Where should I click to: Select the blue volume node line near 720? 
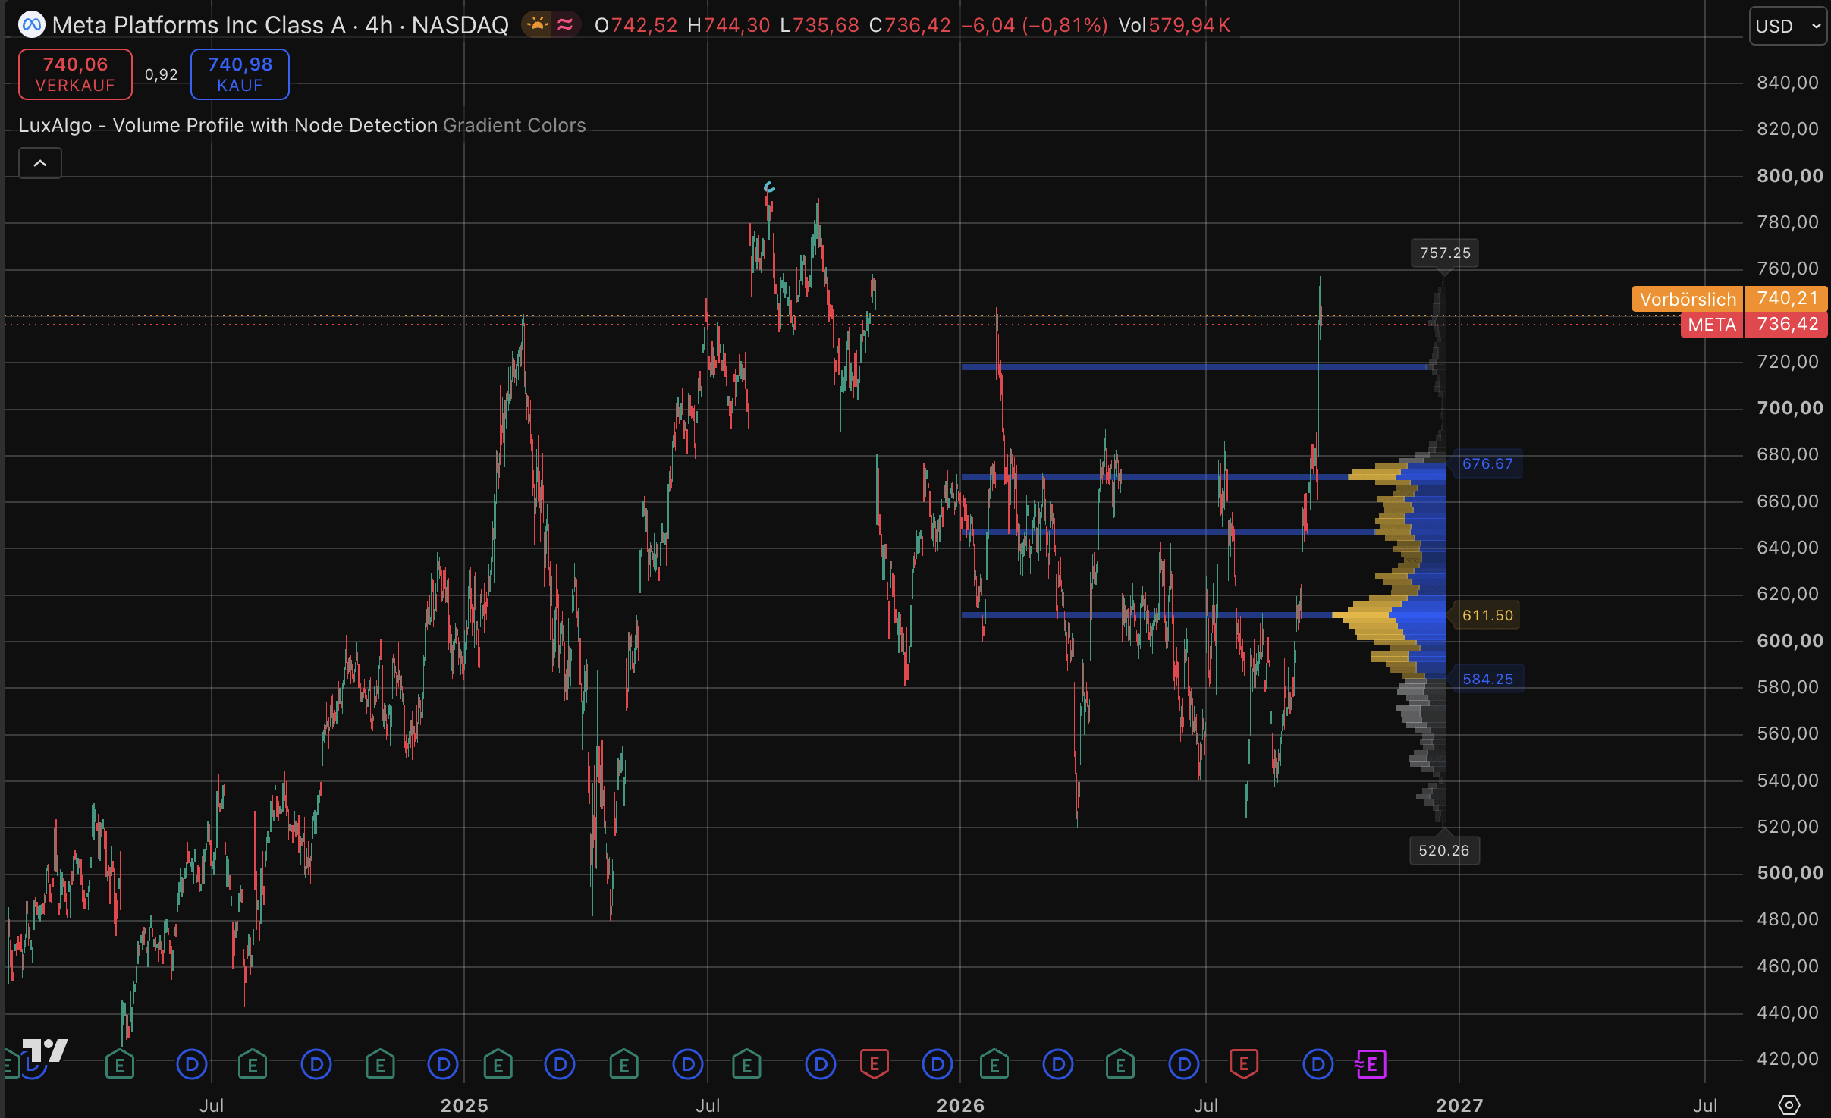[x=1194, y=367]
